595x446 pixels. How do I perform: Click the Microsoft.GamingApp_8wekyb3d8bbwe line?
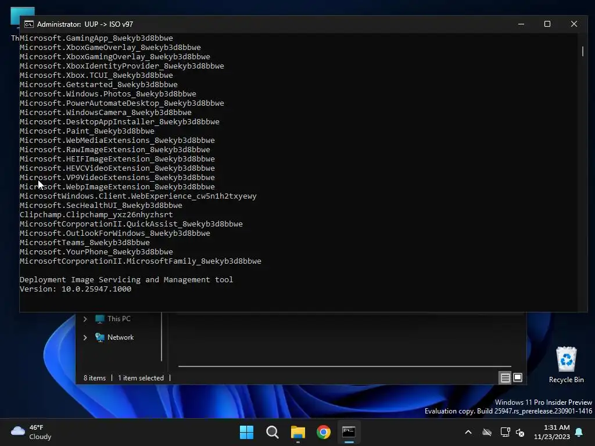click(96, 38)
